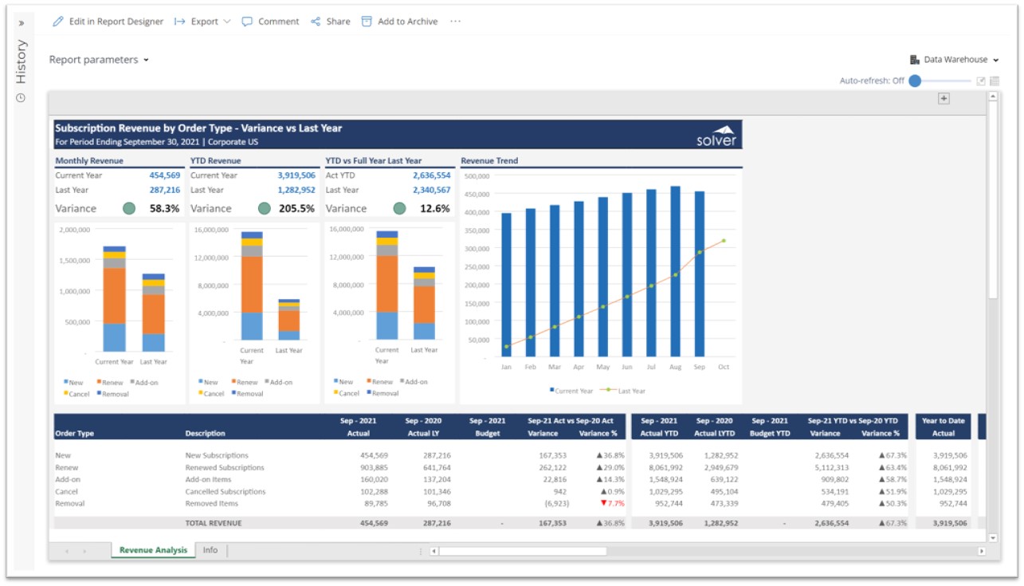Screen dimensions: 1024x586
Task: Click the plus button above the report
Action: 944,98
